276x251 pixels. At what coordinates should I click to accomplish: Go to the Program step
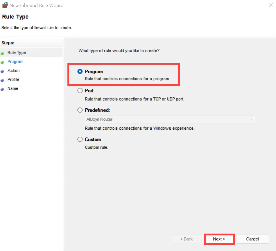[x=15, y=62]
